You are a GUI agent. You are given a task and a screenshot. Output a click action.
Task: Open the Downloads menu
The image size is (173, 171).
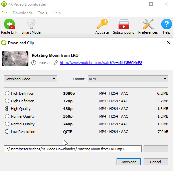click(23, 13)
